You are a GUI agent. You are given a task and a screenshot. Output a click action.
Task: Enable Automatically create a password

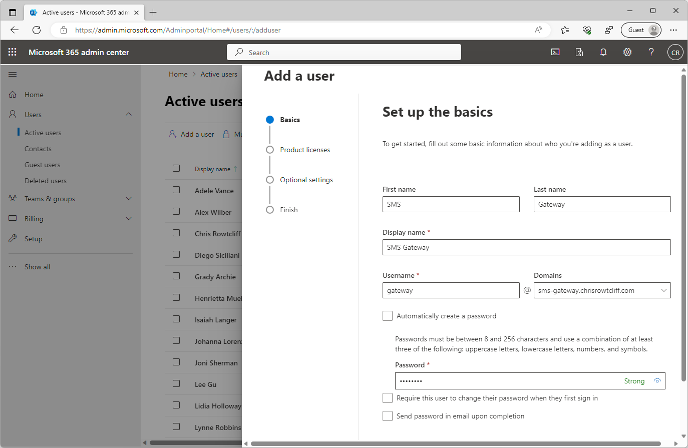click(x=388, y=316)
